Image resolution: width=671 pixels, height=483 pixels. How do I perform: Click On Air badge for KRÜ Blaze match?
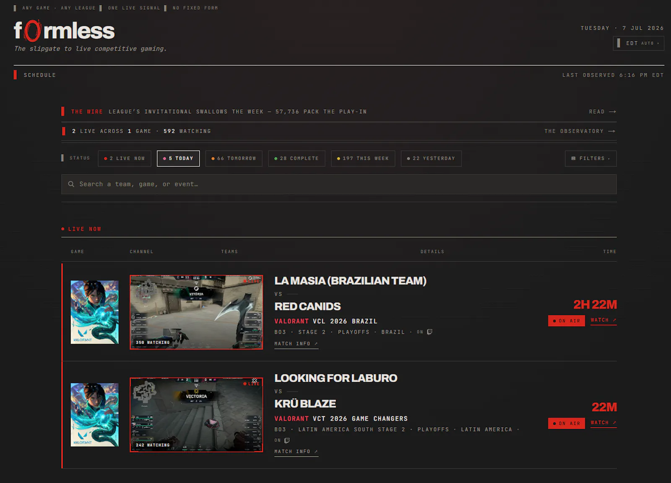566,424
